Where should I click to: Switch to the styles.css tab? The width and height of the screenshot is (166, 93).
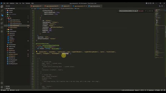pyautogui.click(x=66, y=6)
